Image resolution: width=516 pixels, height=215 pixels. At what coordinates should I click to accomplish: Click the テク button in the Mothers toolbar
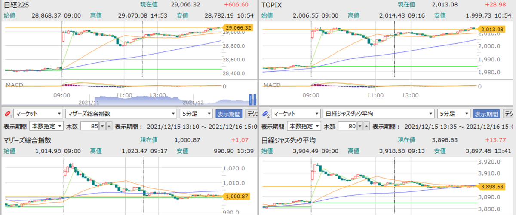[251, 114]
